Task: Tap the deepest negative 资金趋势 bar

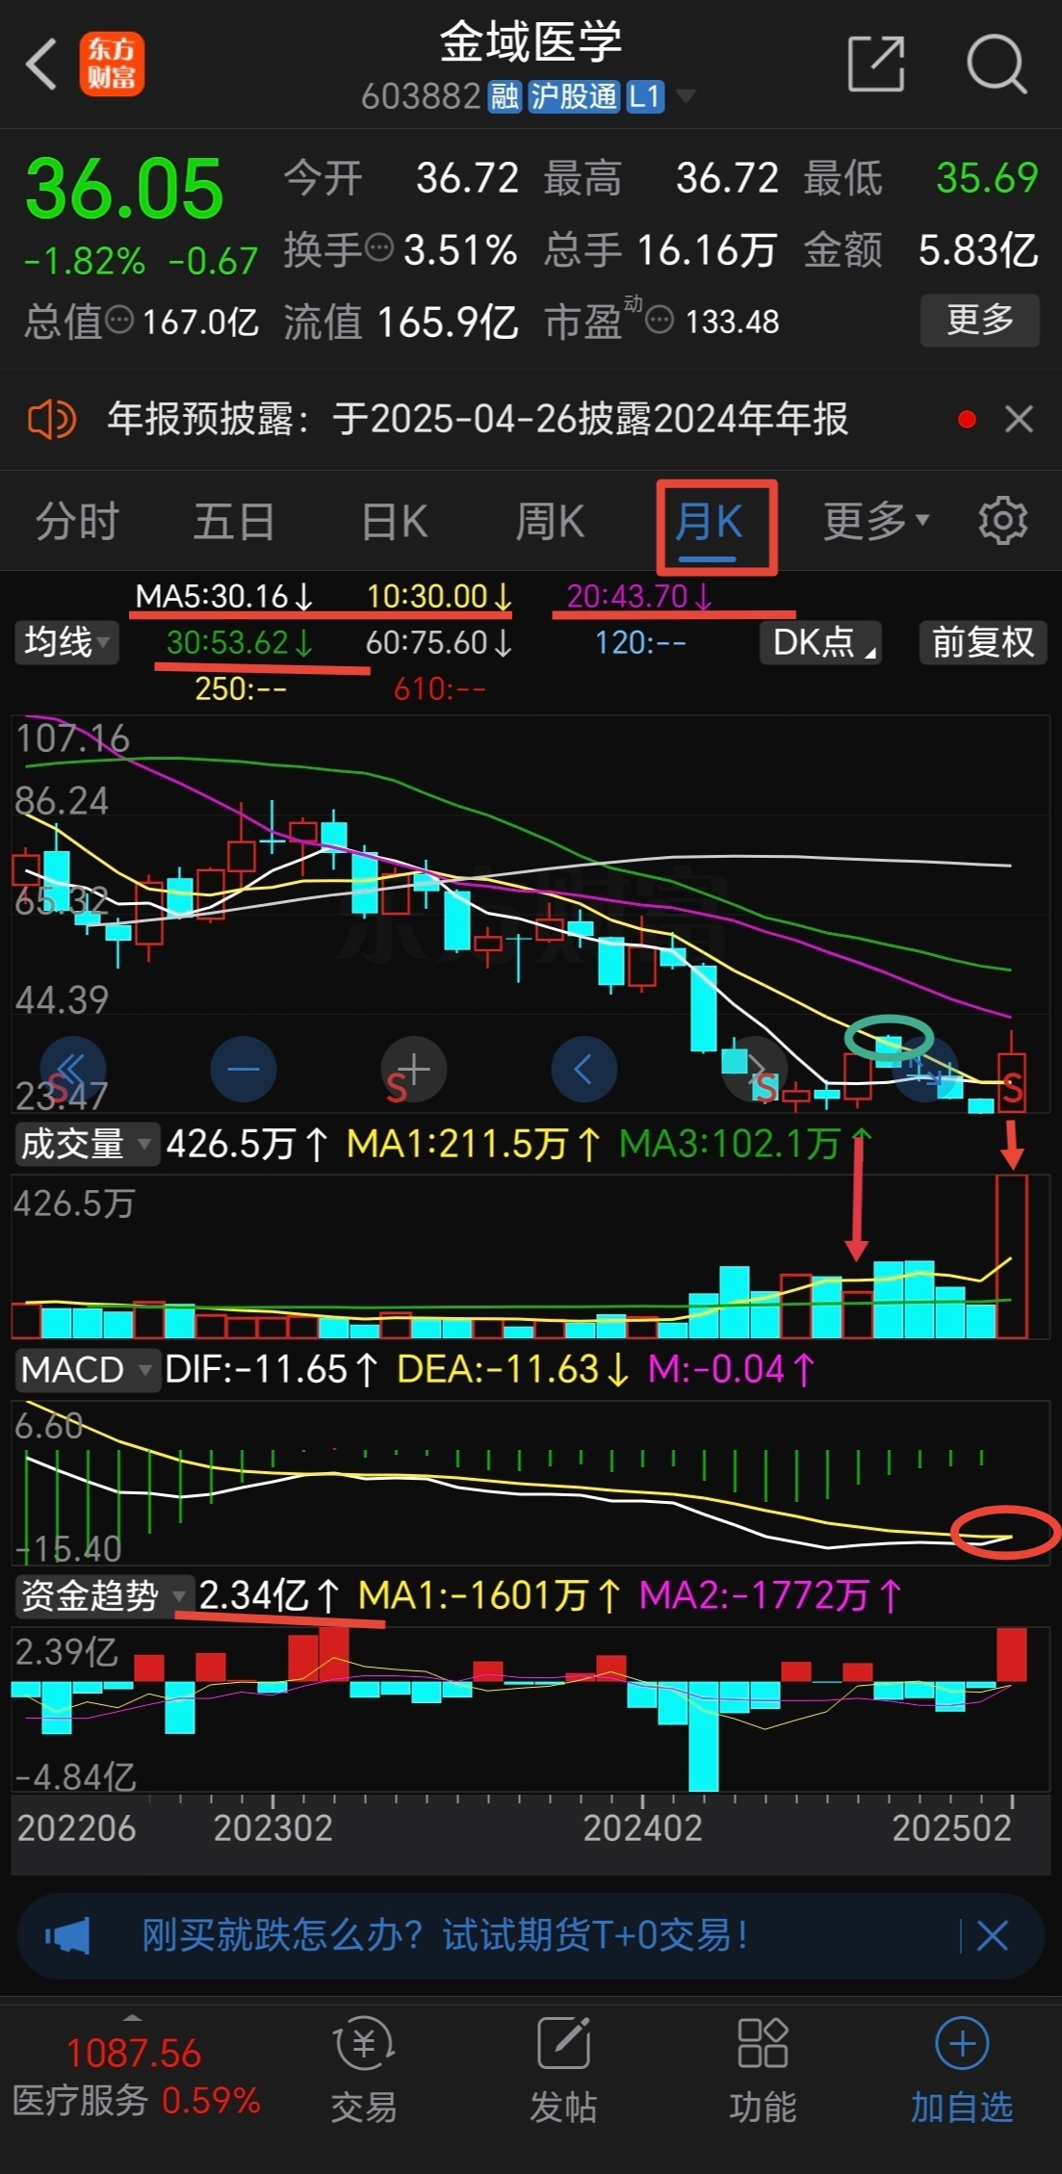Action: point(704,1736)
